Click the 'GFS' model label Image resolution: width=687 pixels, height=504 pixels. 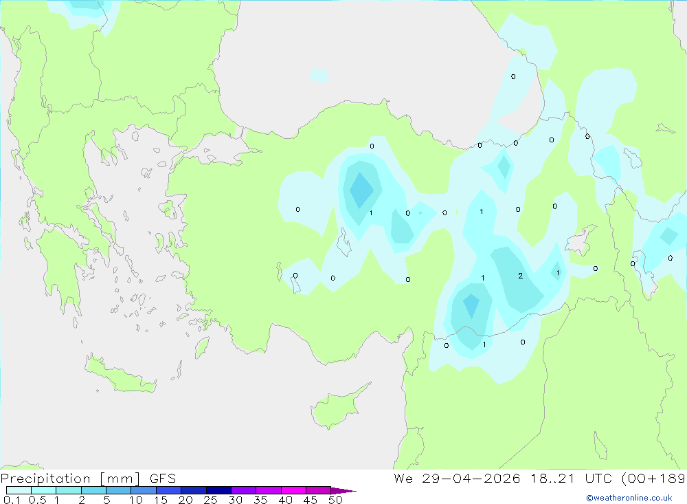pyautogui.click(x=163, y=479)
